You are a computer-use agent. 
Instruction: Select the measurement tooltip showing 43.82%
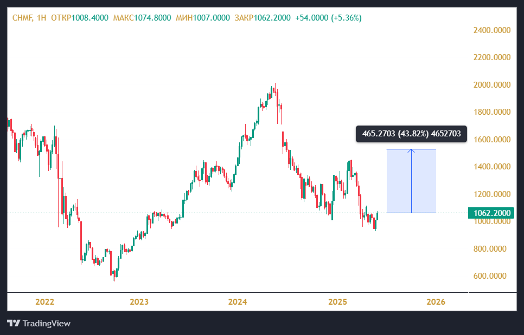point(411,134)
